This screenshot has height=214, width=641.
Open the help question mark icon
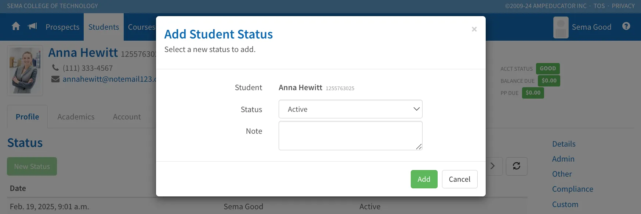[x=626, y=26]
